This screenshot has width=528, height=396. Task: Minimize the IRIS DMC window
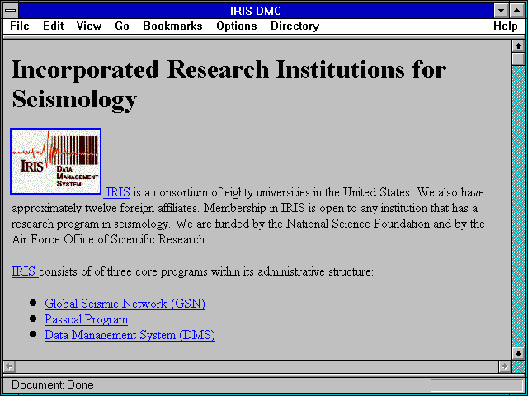point(501,11)
